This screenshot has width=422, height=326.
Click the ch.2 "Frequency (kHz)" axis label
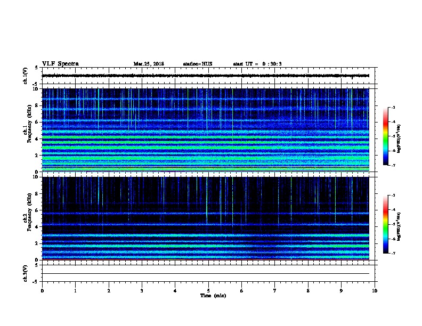pos(29,212)
